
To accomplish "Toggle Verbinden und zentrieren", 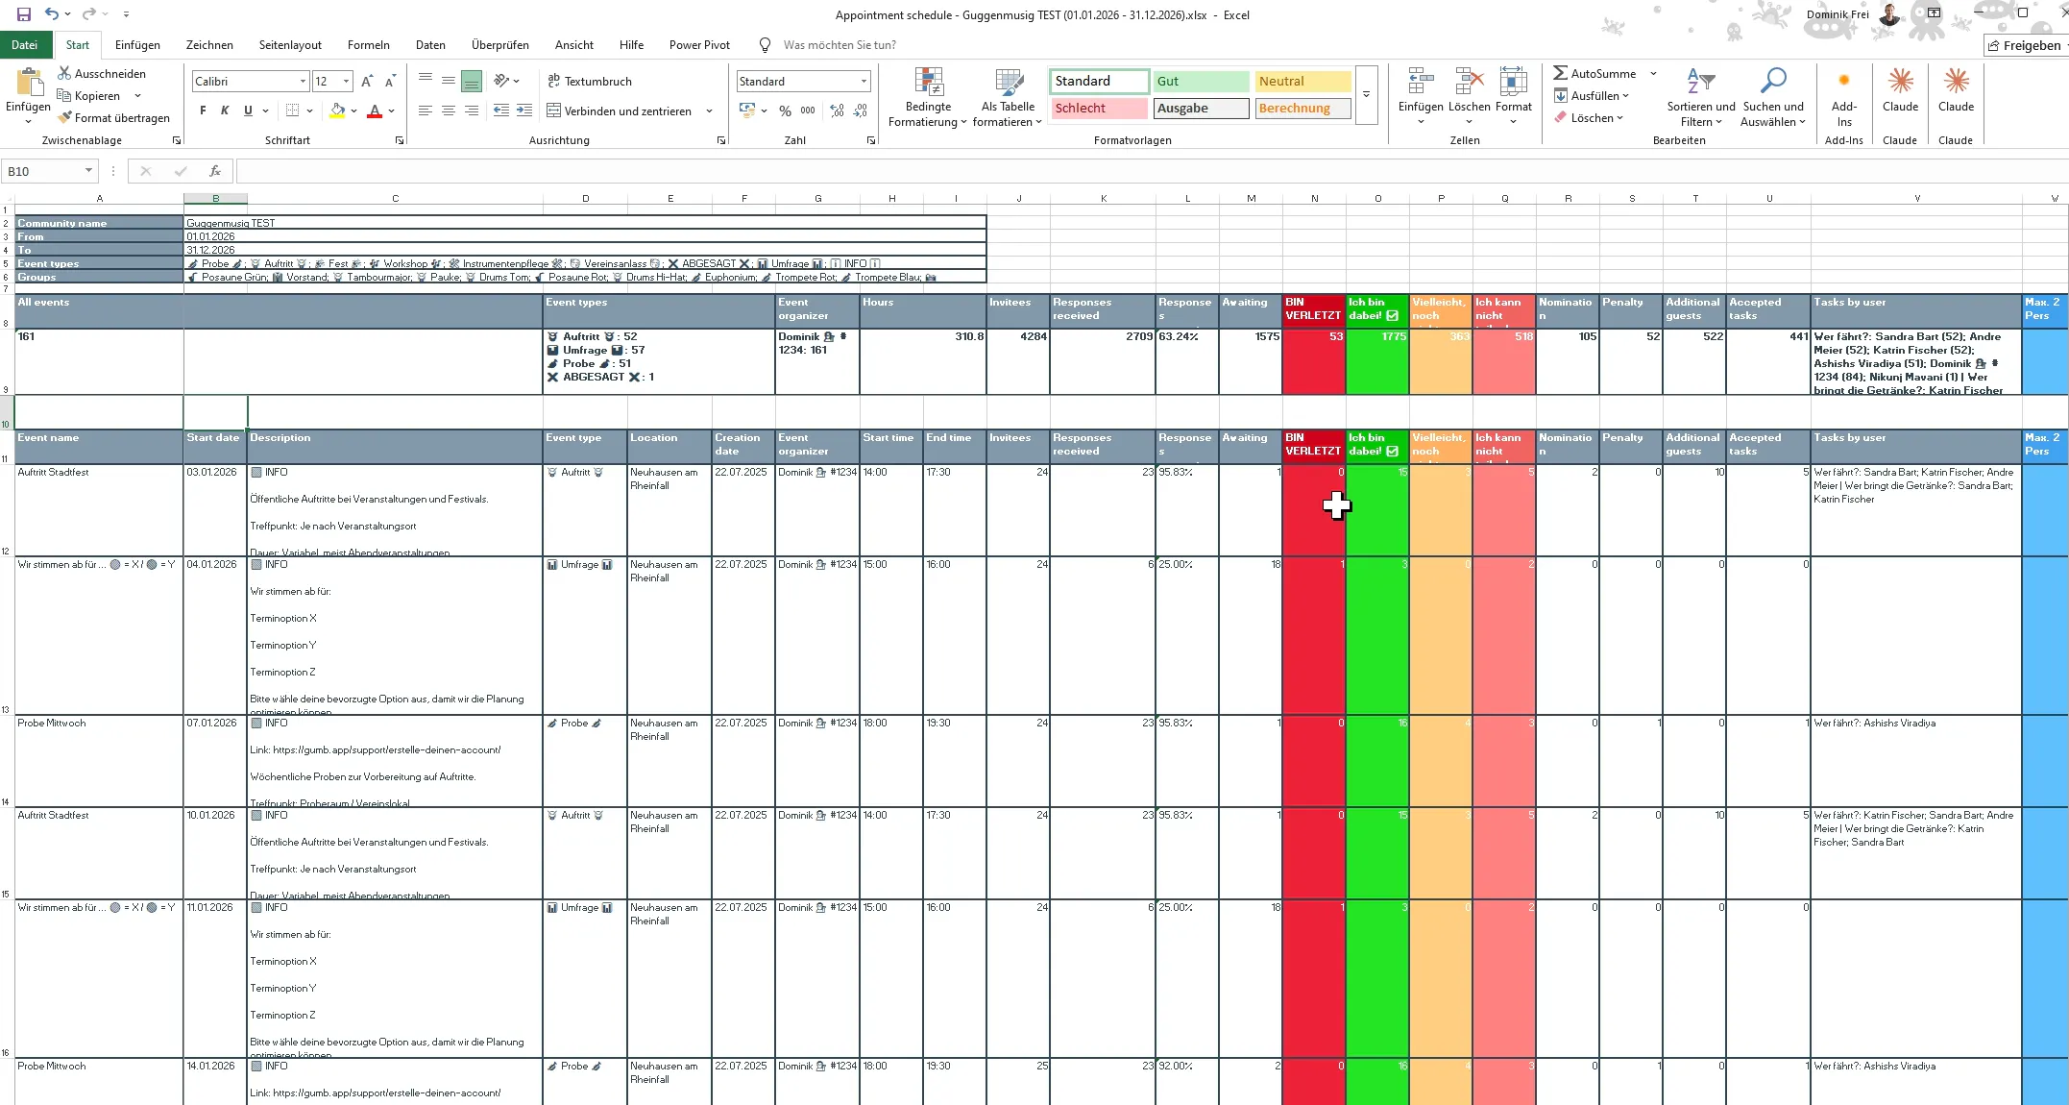I will pos(620,110).
